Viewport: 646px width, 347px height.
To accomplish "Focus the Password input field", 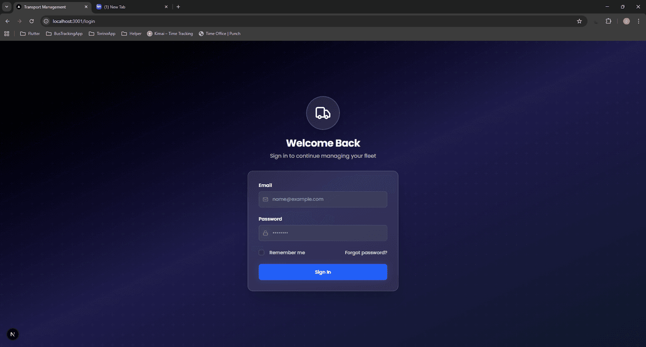I will click(x=323, y=233).
